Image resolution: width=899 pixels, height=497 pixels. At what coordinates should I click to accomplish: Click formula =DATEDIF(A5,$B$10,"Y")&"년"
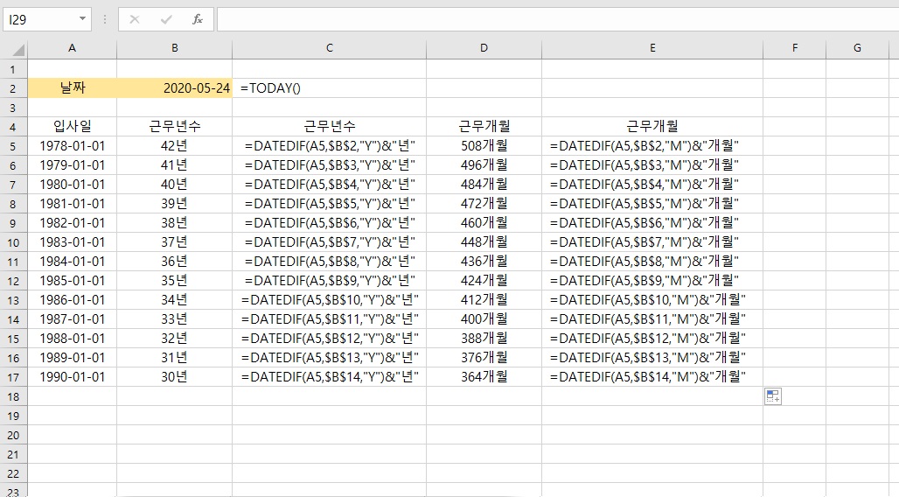pos(329,300)
